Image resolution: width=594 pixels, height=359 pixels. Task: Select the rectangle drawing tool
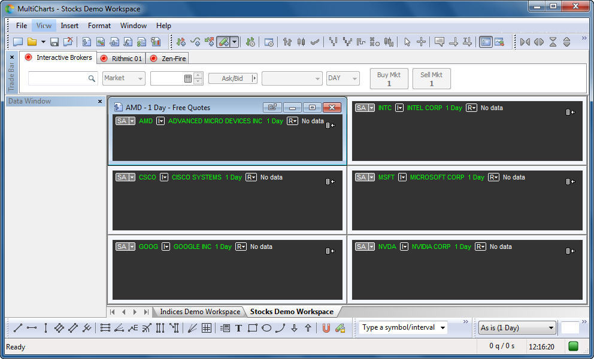[x=253, y=328]
